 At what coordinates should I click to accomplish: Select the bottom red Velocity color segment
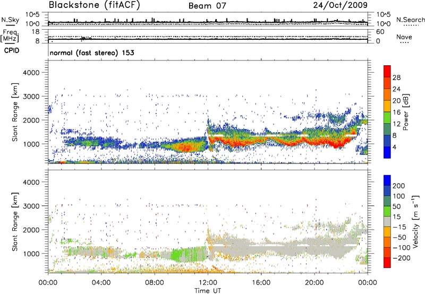click(x=387, y=263)
